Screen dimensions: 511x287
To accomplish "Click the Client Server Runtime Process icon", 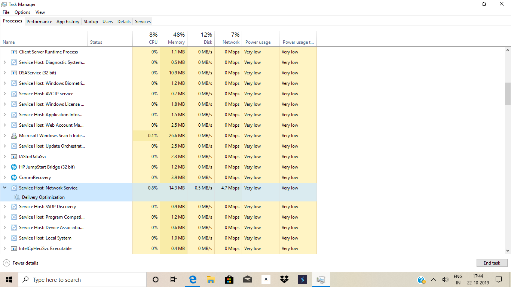I will (14, 52).
